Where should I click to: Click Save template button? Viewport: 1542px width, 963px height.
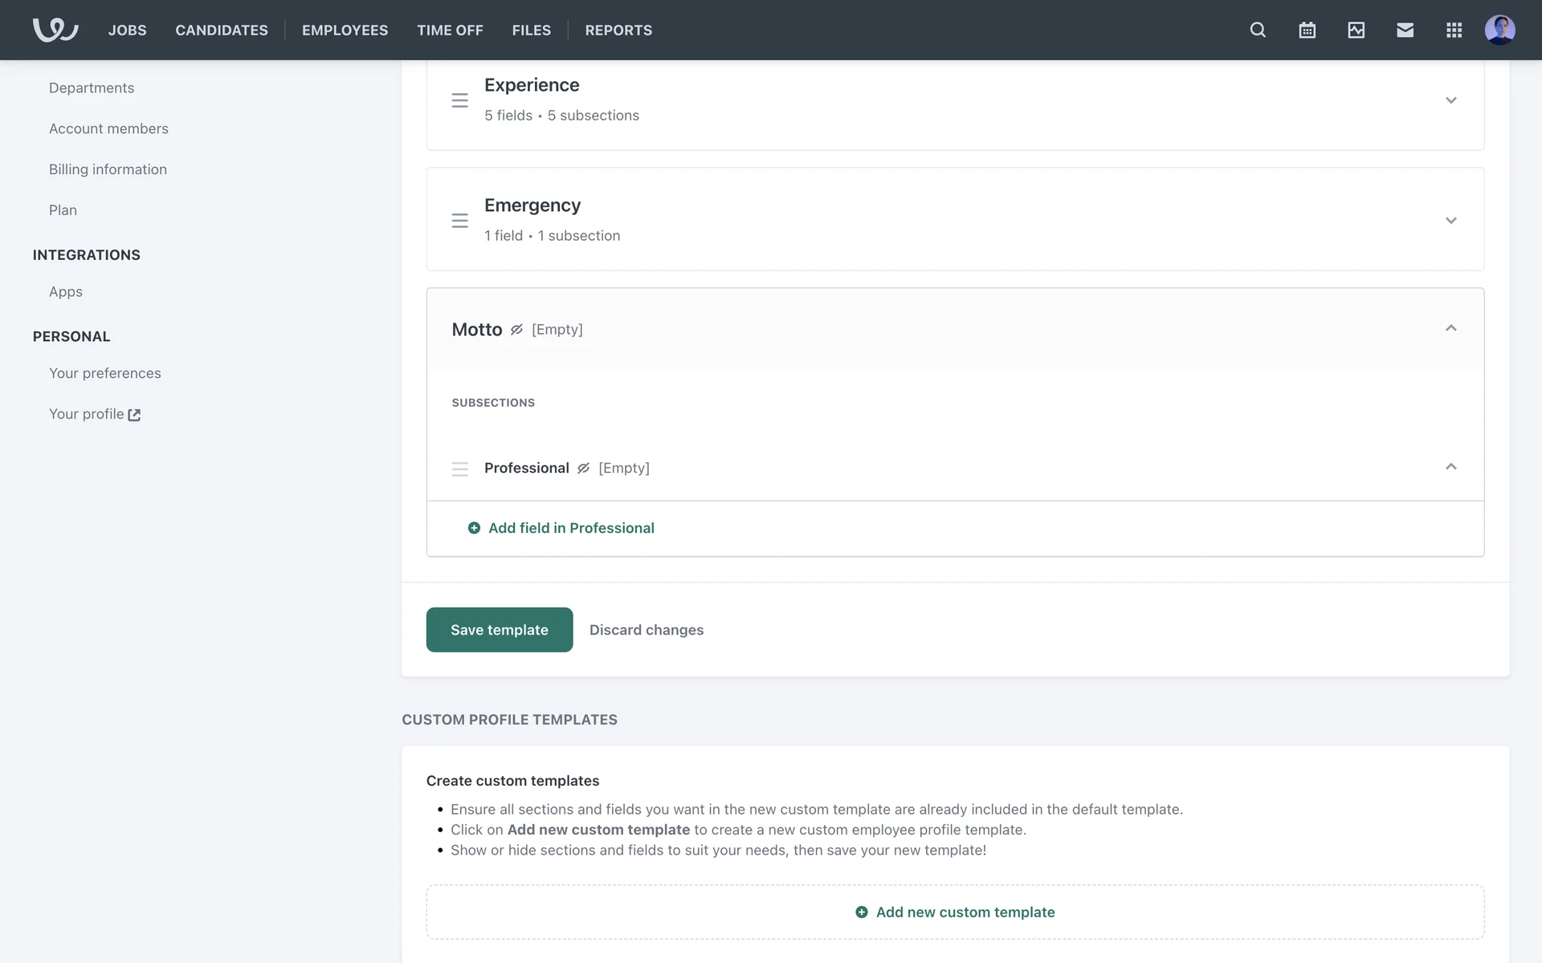pos(499,630)
